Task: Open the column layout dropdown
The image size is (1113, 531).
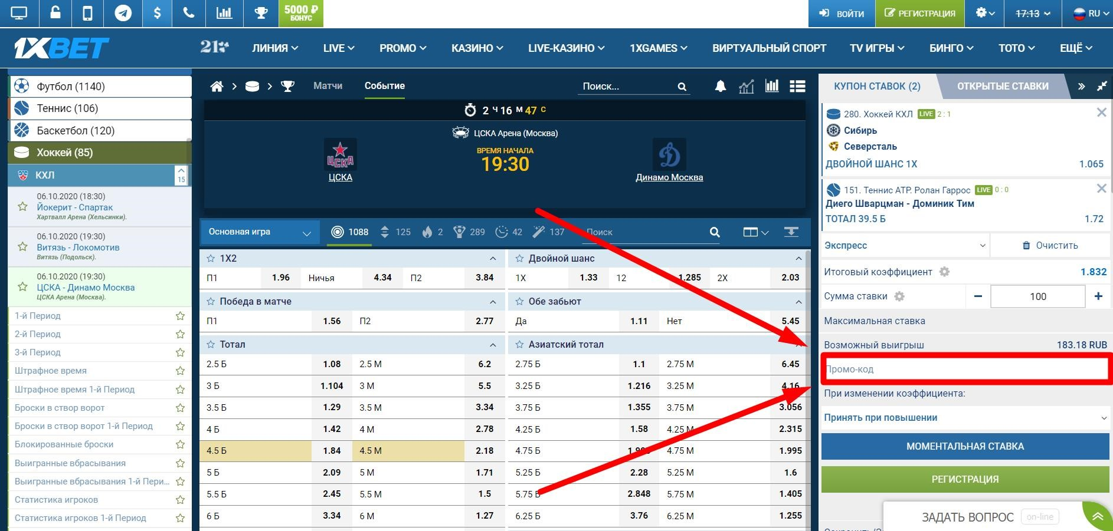Action: pos(755,232)
